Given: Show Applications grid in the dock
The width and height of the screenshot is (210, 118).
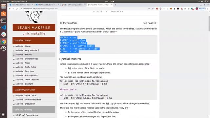Looking at the screenshot, I should [4, 114].
